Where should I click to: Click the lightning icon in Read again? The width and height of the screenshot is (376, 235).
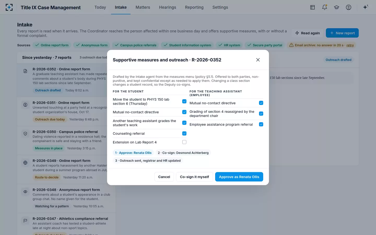point(297,33)
